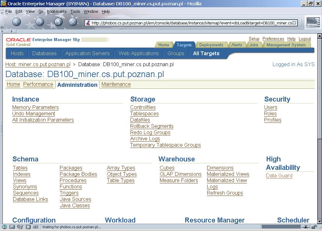Open the Database Links link

(x=31, y=199)
